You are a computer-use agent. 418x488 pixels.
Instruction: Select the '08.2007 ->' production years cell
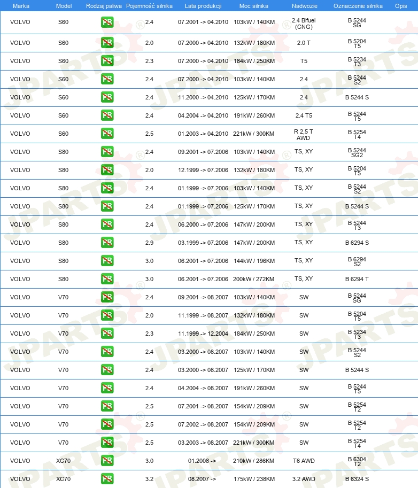(x=202, y=479)
